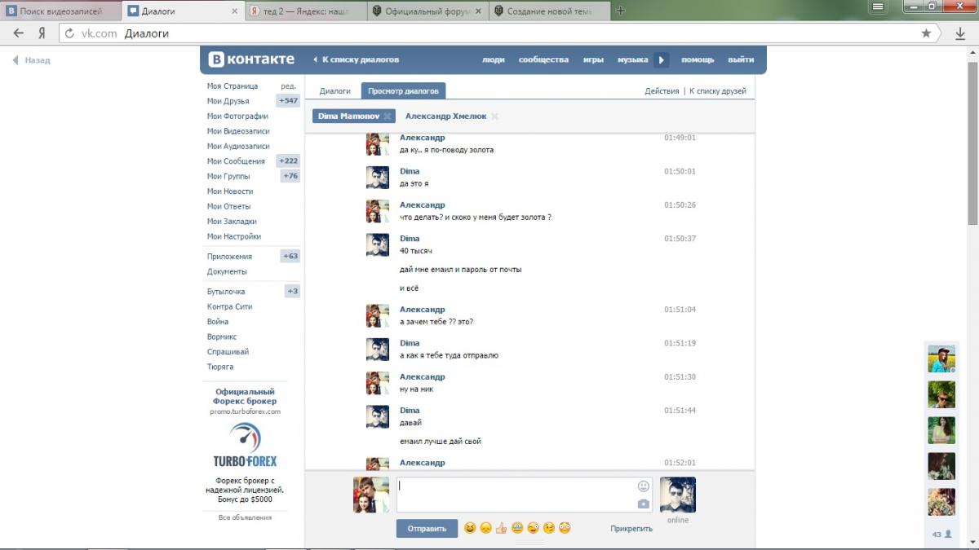Expand the music play arrow dropdown
This screenshot has width=979, height=550.
tap(662, 59)
